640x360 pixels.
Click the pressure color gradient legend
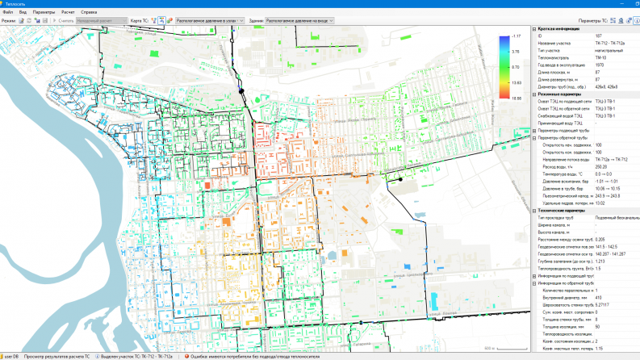click(x=504, y=66)
